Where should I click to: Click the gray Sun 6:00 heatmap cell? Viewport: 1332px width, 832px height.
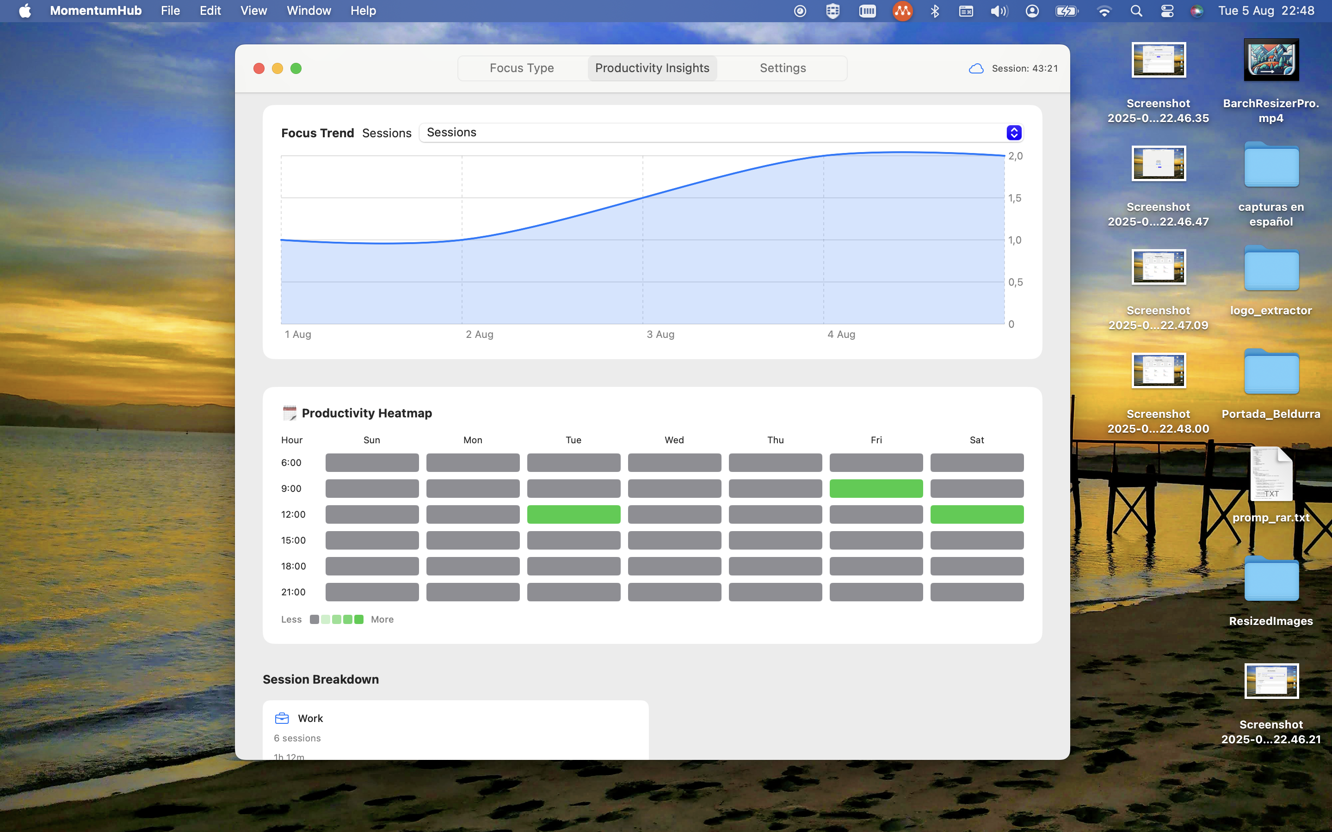372,462
